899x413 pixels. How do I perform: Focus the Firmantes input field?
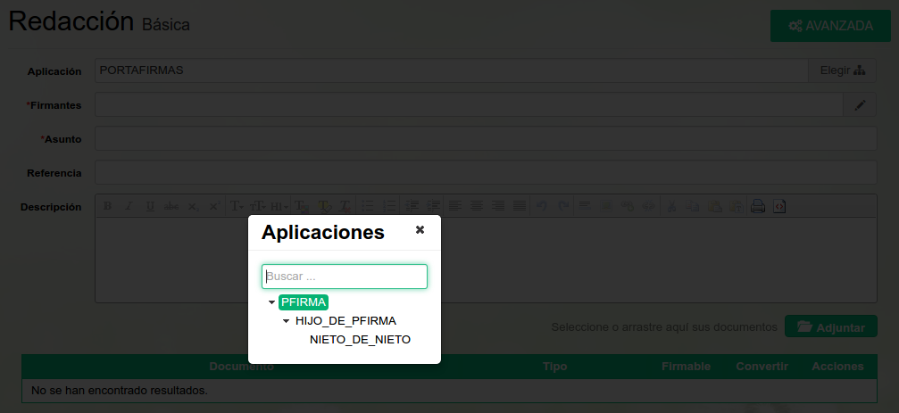[x=469, y=105]
